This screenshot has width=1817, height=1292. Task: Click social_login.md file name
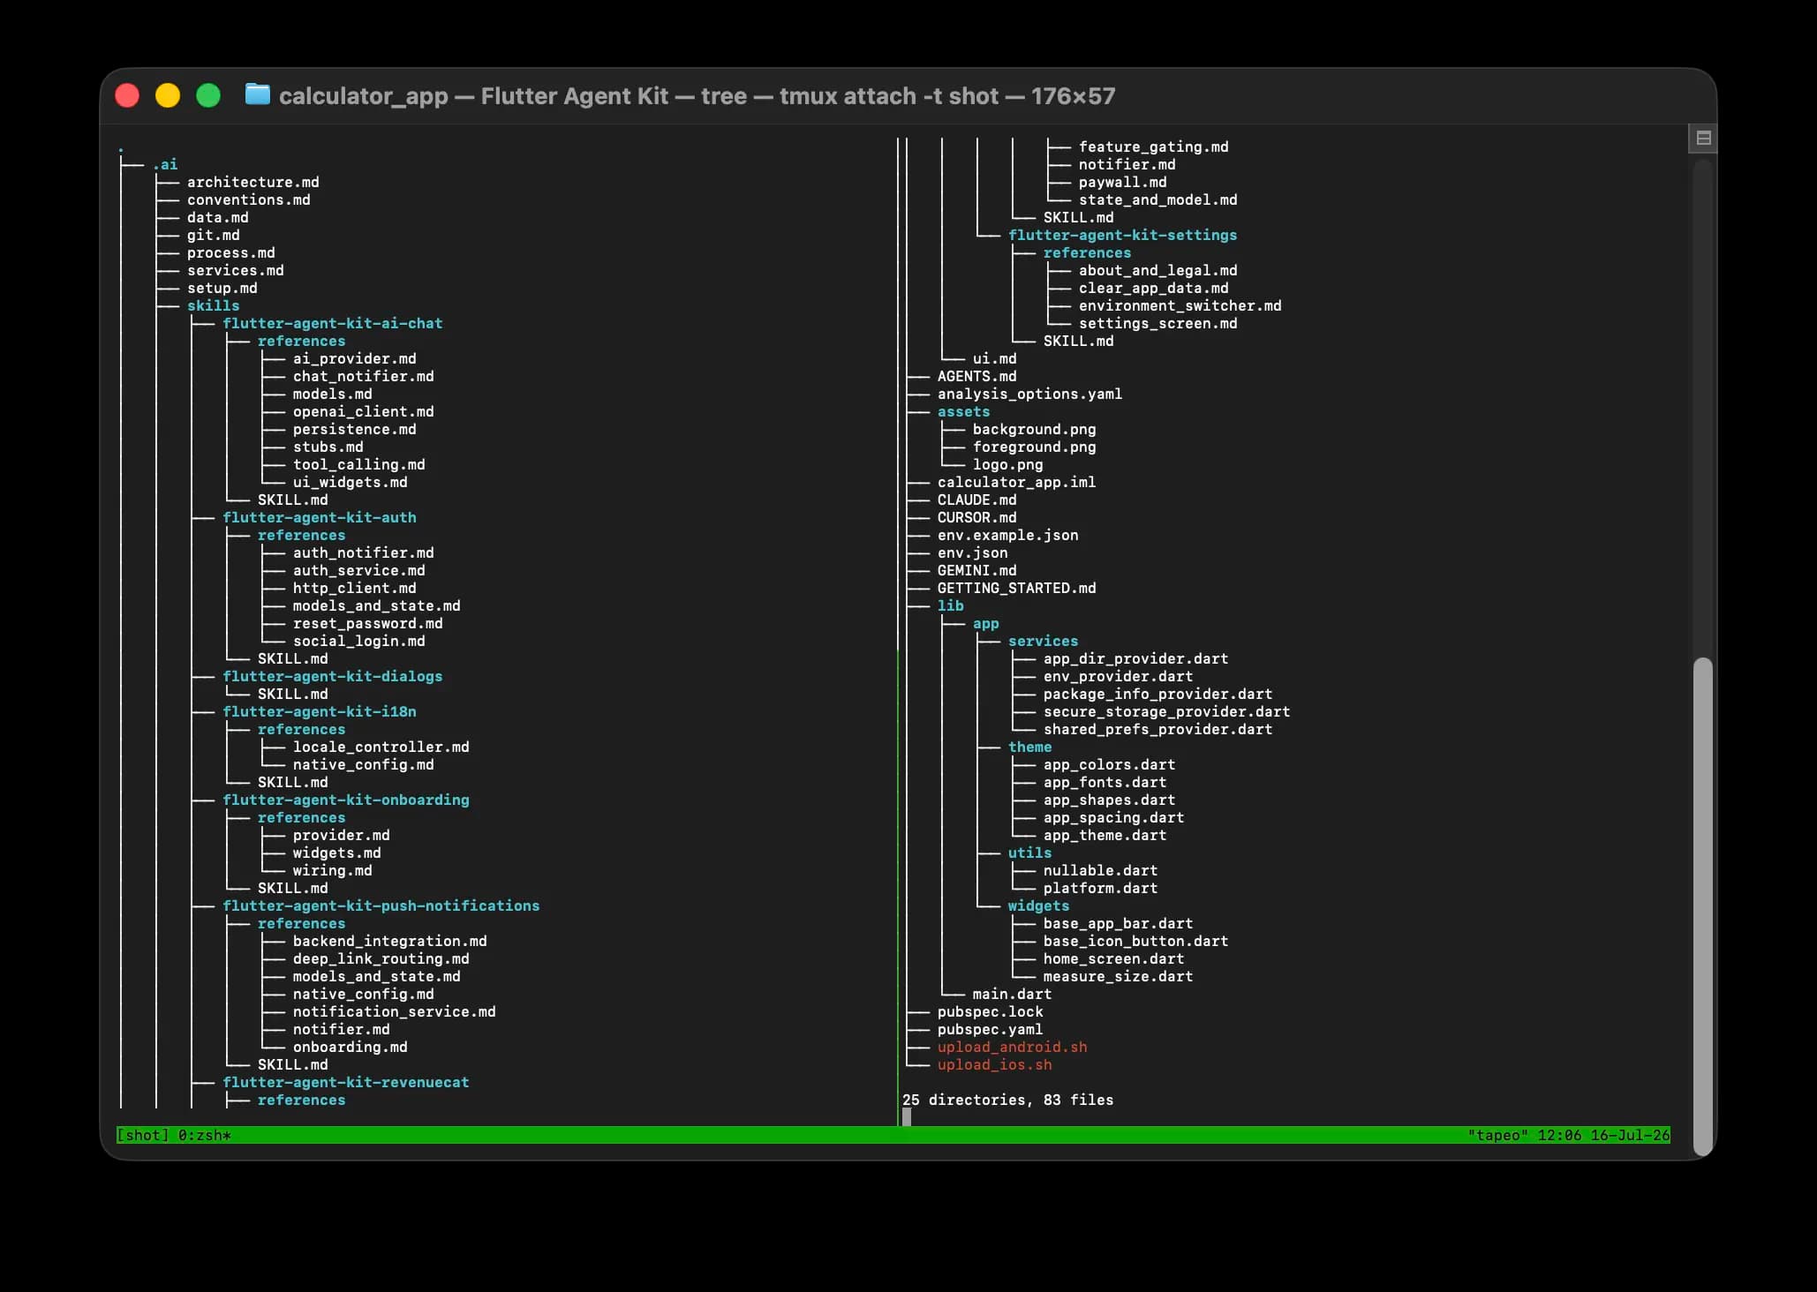click(359, 641)
